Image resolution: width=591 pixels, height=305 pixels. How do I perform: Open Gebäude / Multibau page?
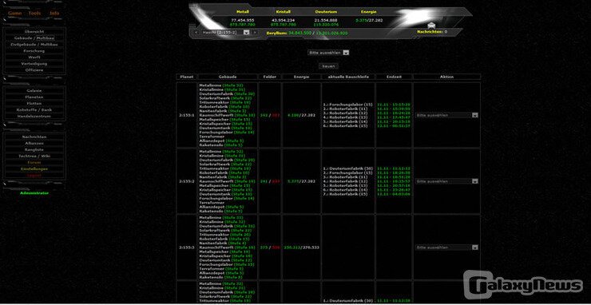(34, 38)
